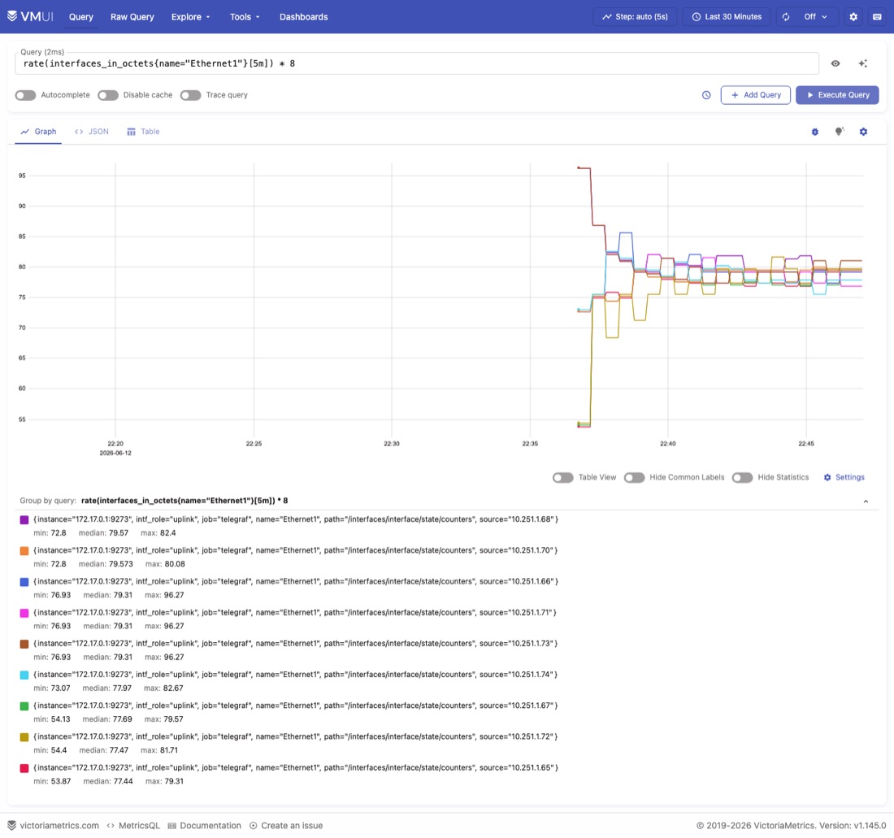Viewport: 894px width, 838px height.
Task: Turn on Table View toggle
Action: pos(562,477)
